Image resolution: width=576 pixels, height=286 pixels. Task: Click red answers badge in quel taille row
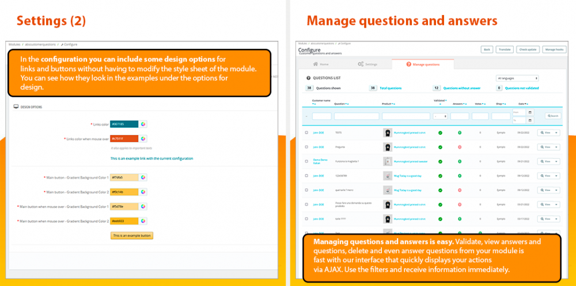coord(460,190)
